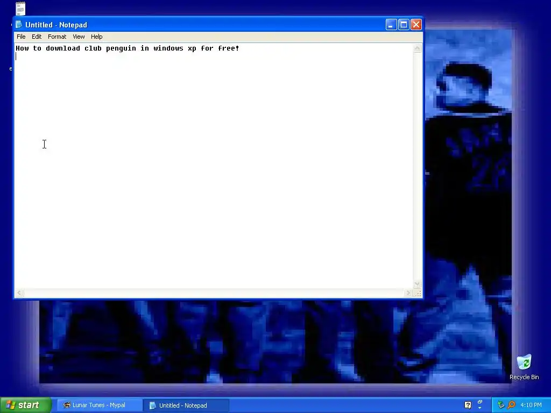Click the text document icon on desktop
Image resolution: width=551 pixels, height=413 pixels.
click(21, 9)
